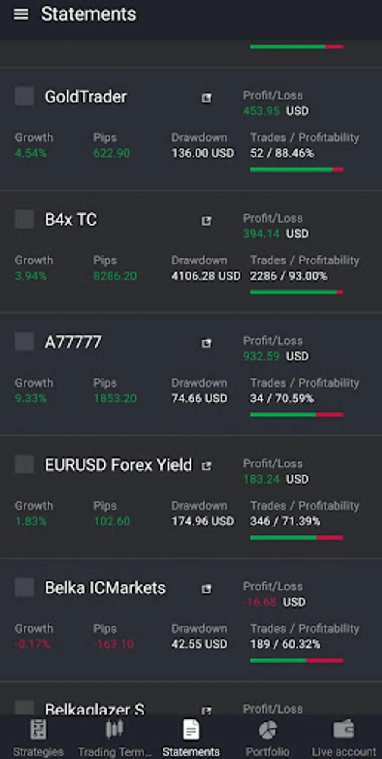Image resolution: width=382 pixels, height=759 pixels.
Task: Open A77777 external link icon
Action: click(206, 343)
